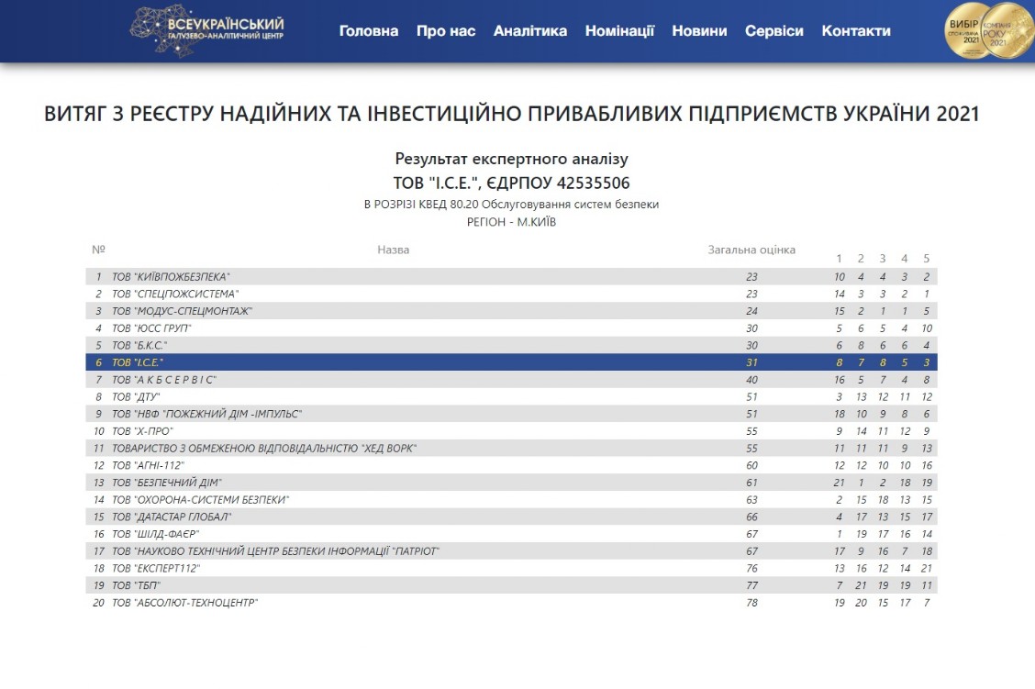Select the "ПАТРІОТ" науково технічний центр row
1035x689 pixels.
click(512, 551)
